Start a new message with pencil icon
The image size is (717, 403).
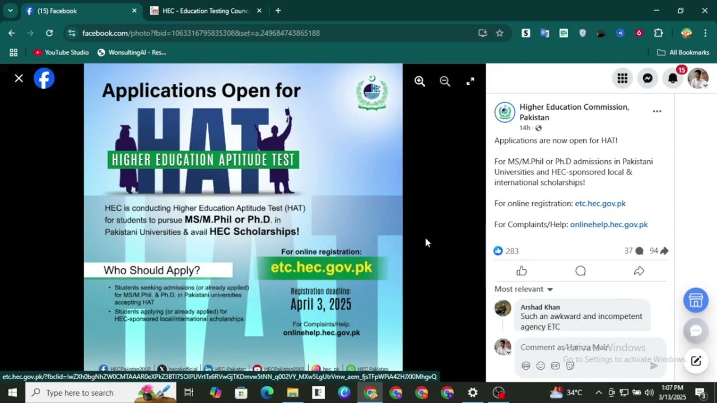point(696,361)
